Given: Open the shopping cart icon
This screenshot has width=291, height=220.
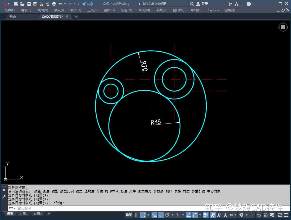Looking at the screenshot, I should tap(230, 4).
